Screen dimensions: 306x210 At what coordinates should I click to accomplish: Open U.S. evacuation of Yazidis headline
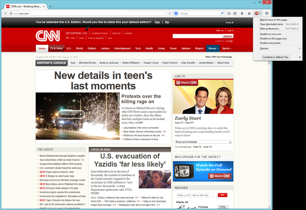(x=130, y=160)
